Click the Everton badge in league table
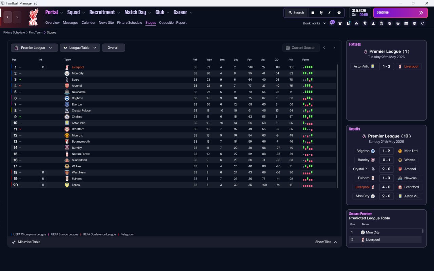The height and width of the screenshot is (271, 434). click(67, 104)
